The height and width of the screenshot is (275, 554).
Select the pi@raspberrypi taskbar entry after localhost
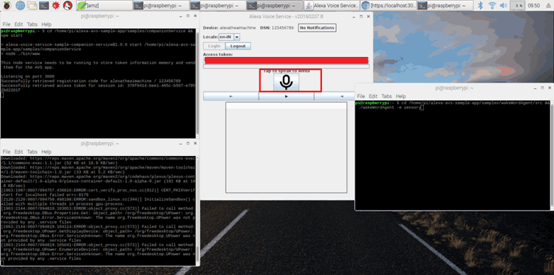(x=445, y=5)
